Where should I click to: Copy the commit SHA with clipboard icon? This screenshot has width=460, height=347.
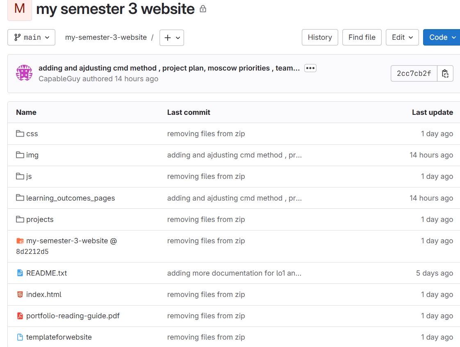click(x=445, y=74)
